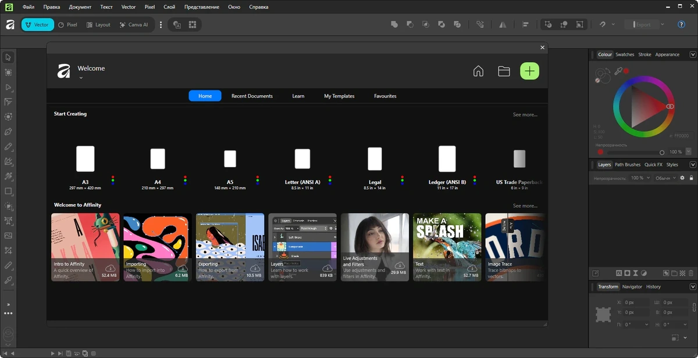Open the layer blend mode dropdown
This screenshot has width=698, height=358.
(x=666, y=178)
